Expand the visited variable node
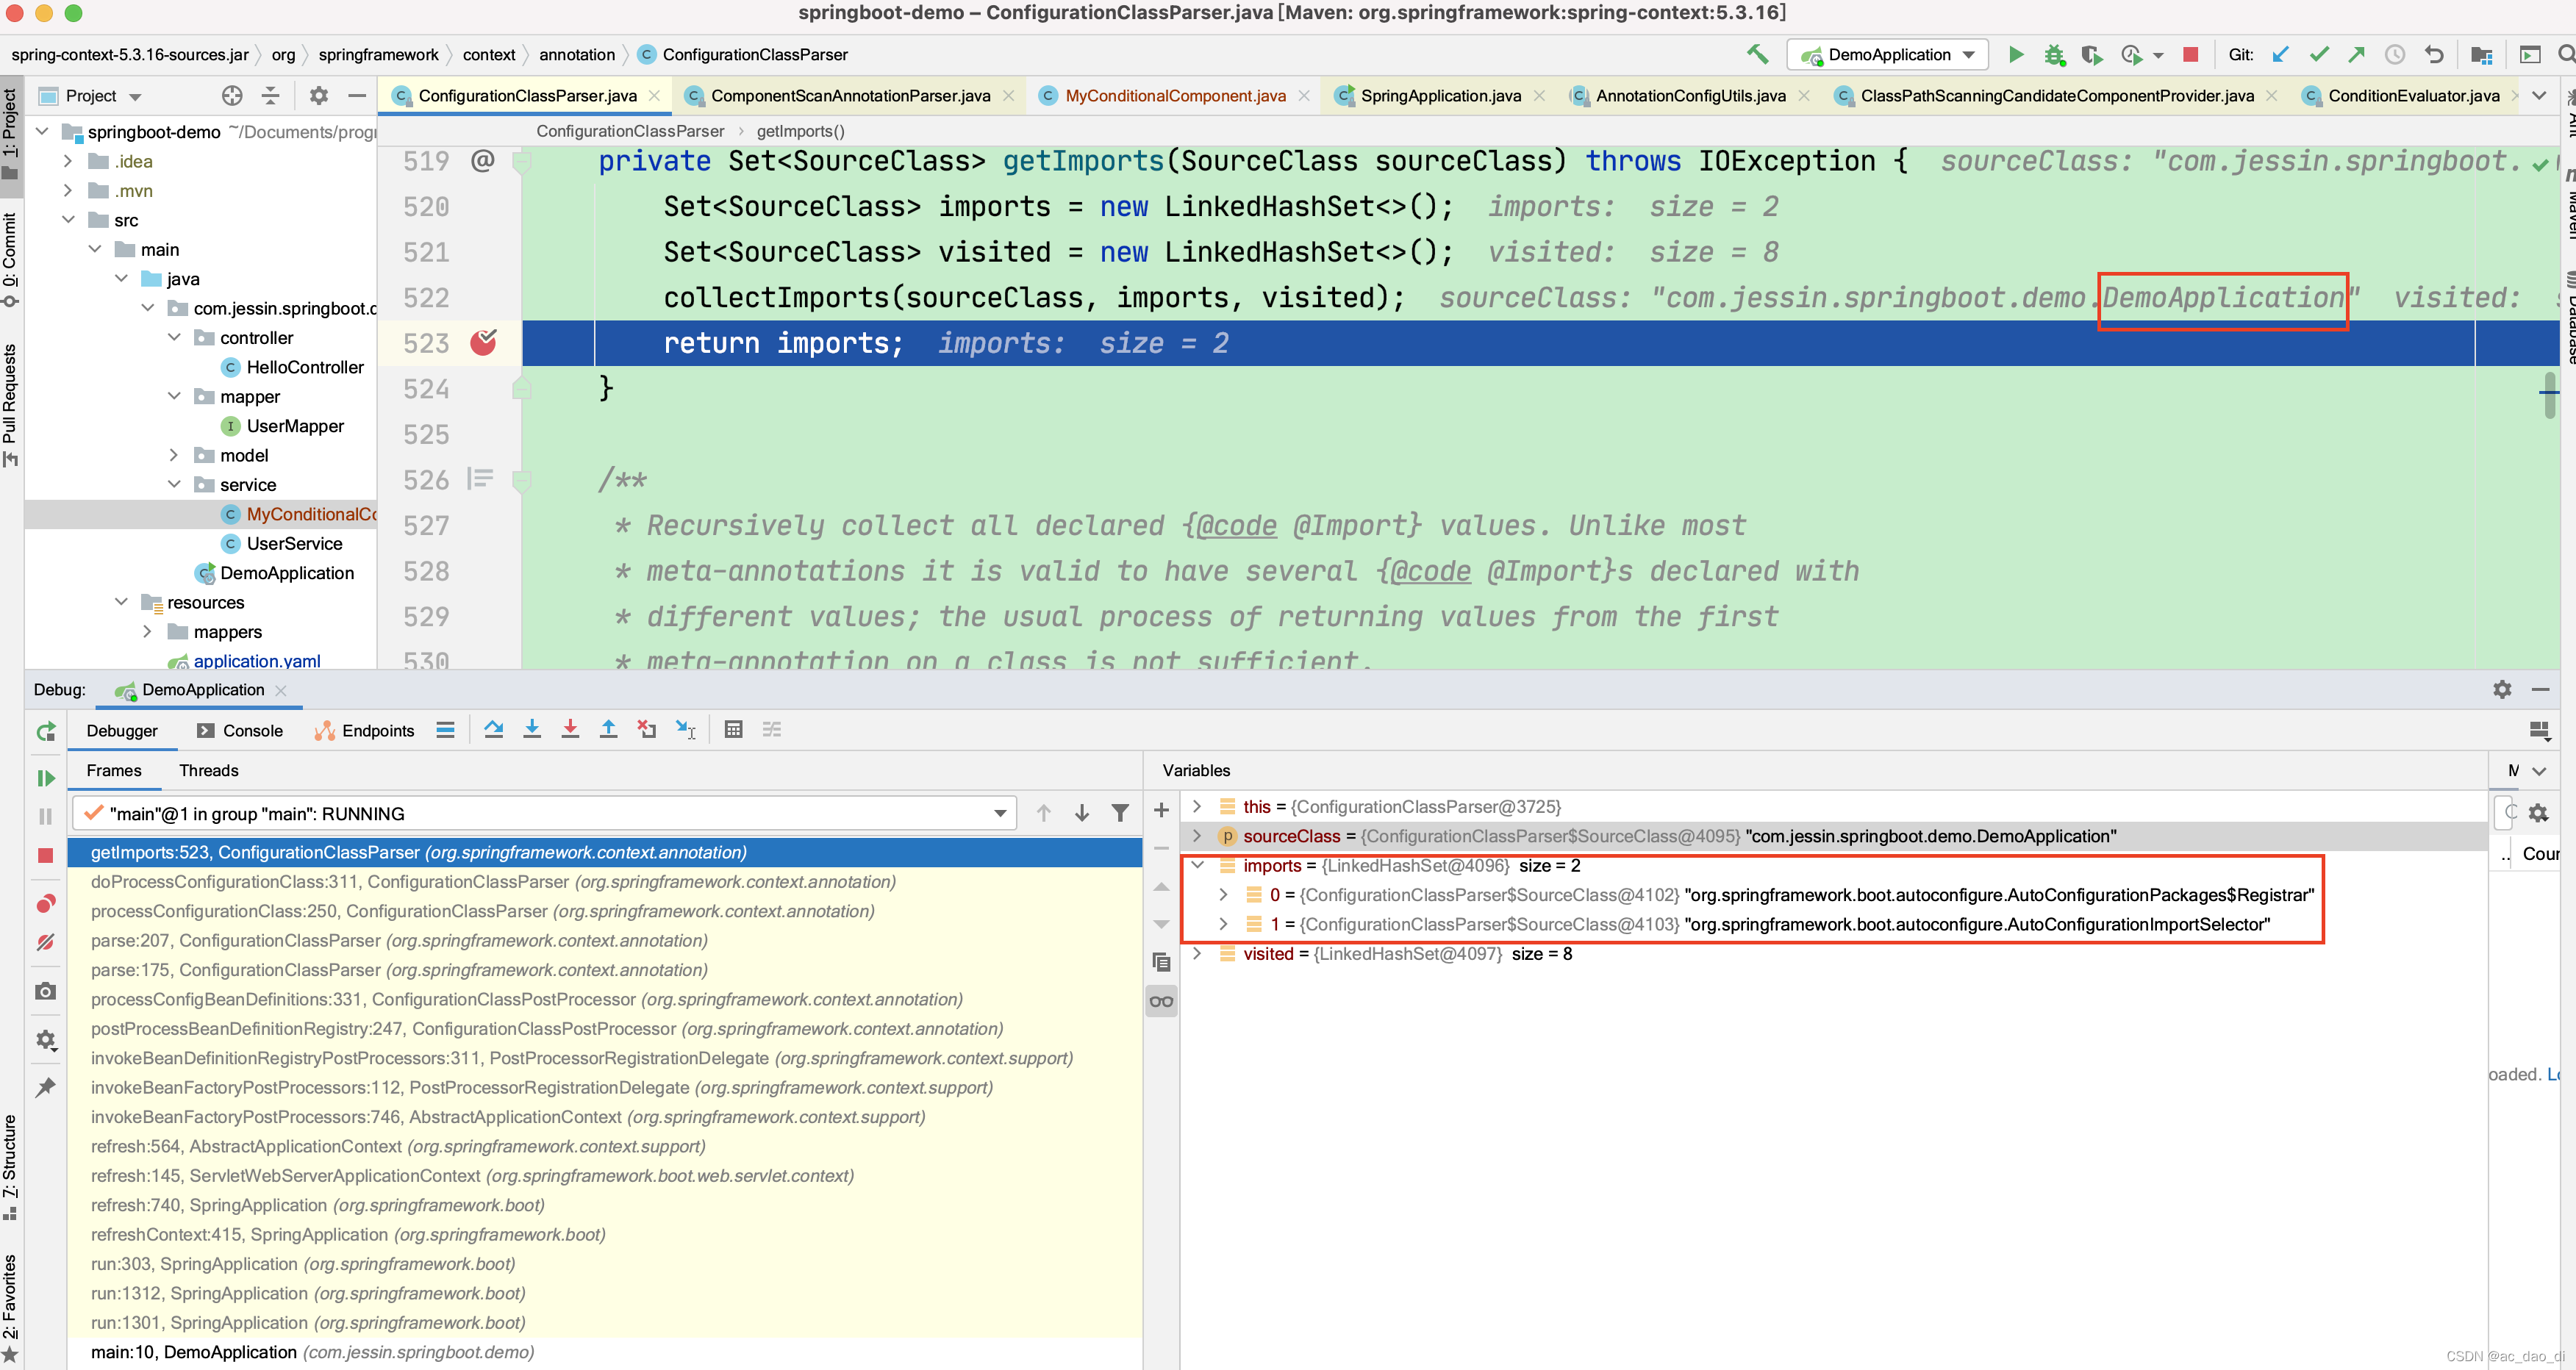 pyautogui.click(x=1197, y=953)
